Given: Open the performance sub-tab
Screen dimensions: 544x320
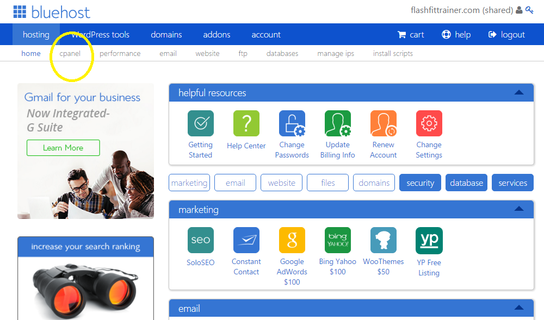Looking at the screenshot, I should [120, 54].
